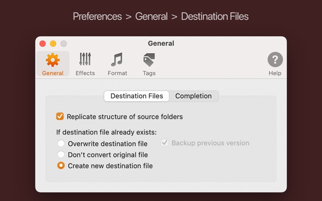Select the Format music note icon
Viewport: 322px width, 201px height.
pyautogui.click(x=117, y=59)
